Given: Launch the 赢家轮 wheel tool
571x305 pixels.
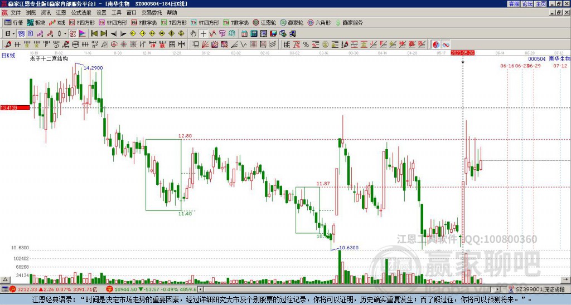Looking at the screenshot, I should pos(292,22).
